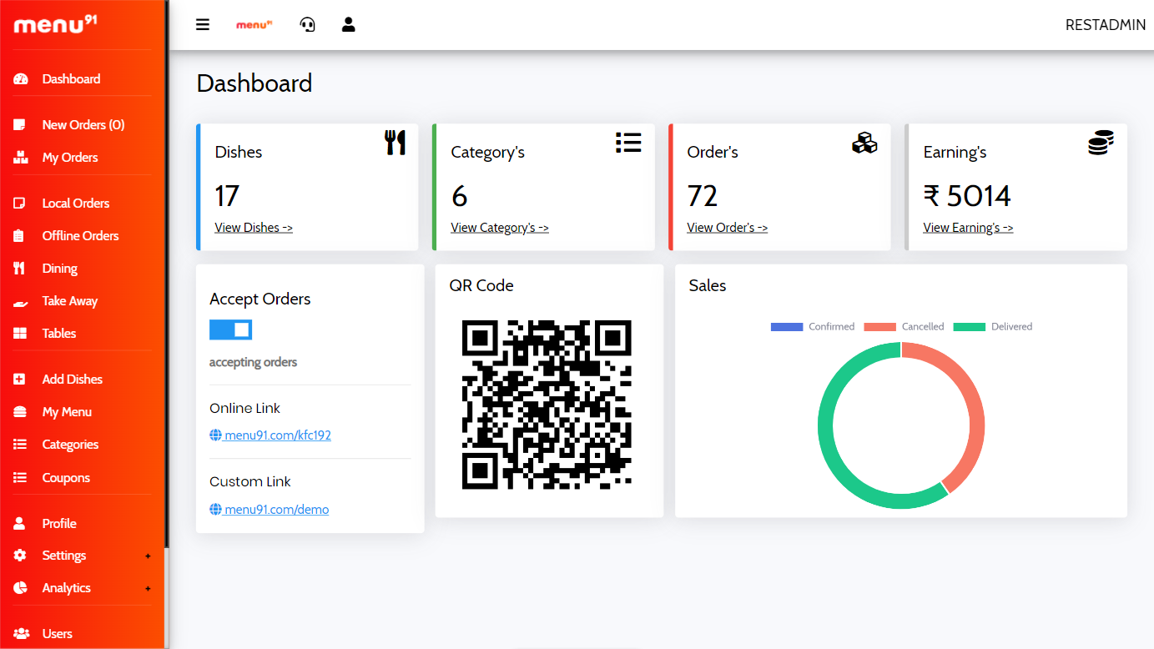This screenshot has width=1154, height=649.
Task: Expand the Settings submenu plus sign
Action: coord(148,556)
